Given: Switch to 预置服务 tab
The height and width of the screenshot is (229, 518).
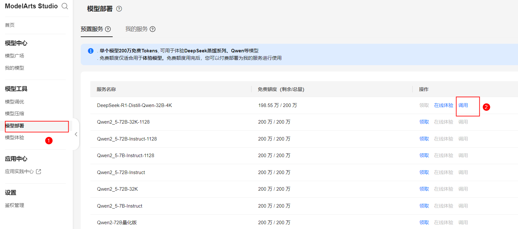Looking at the screenshot, I should [92, 29].
